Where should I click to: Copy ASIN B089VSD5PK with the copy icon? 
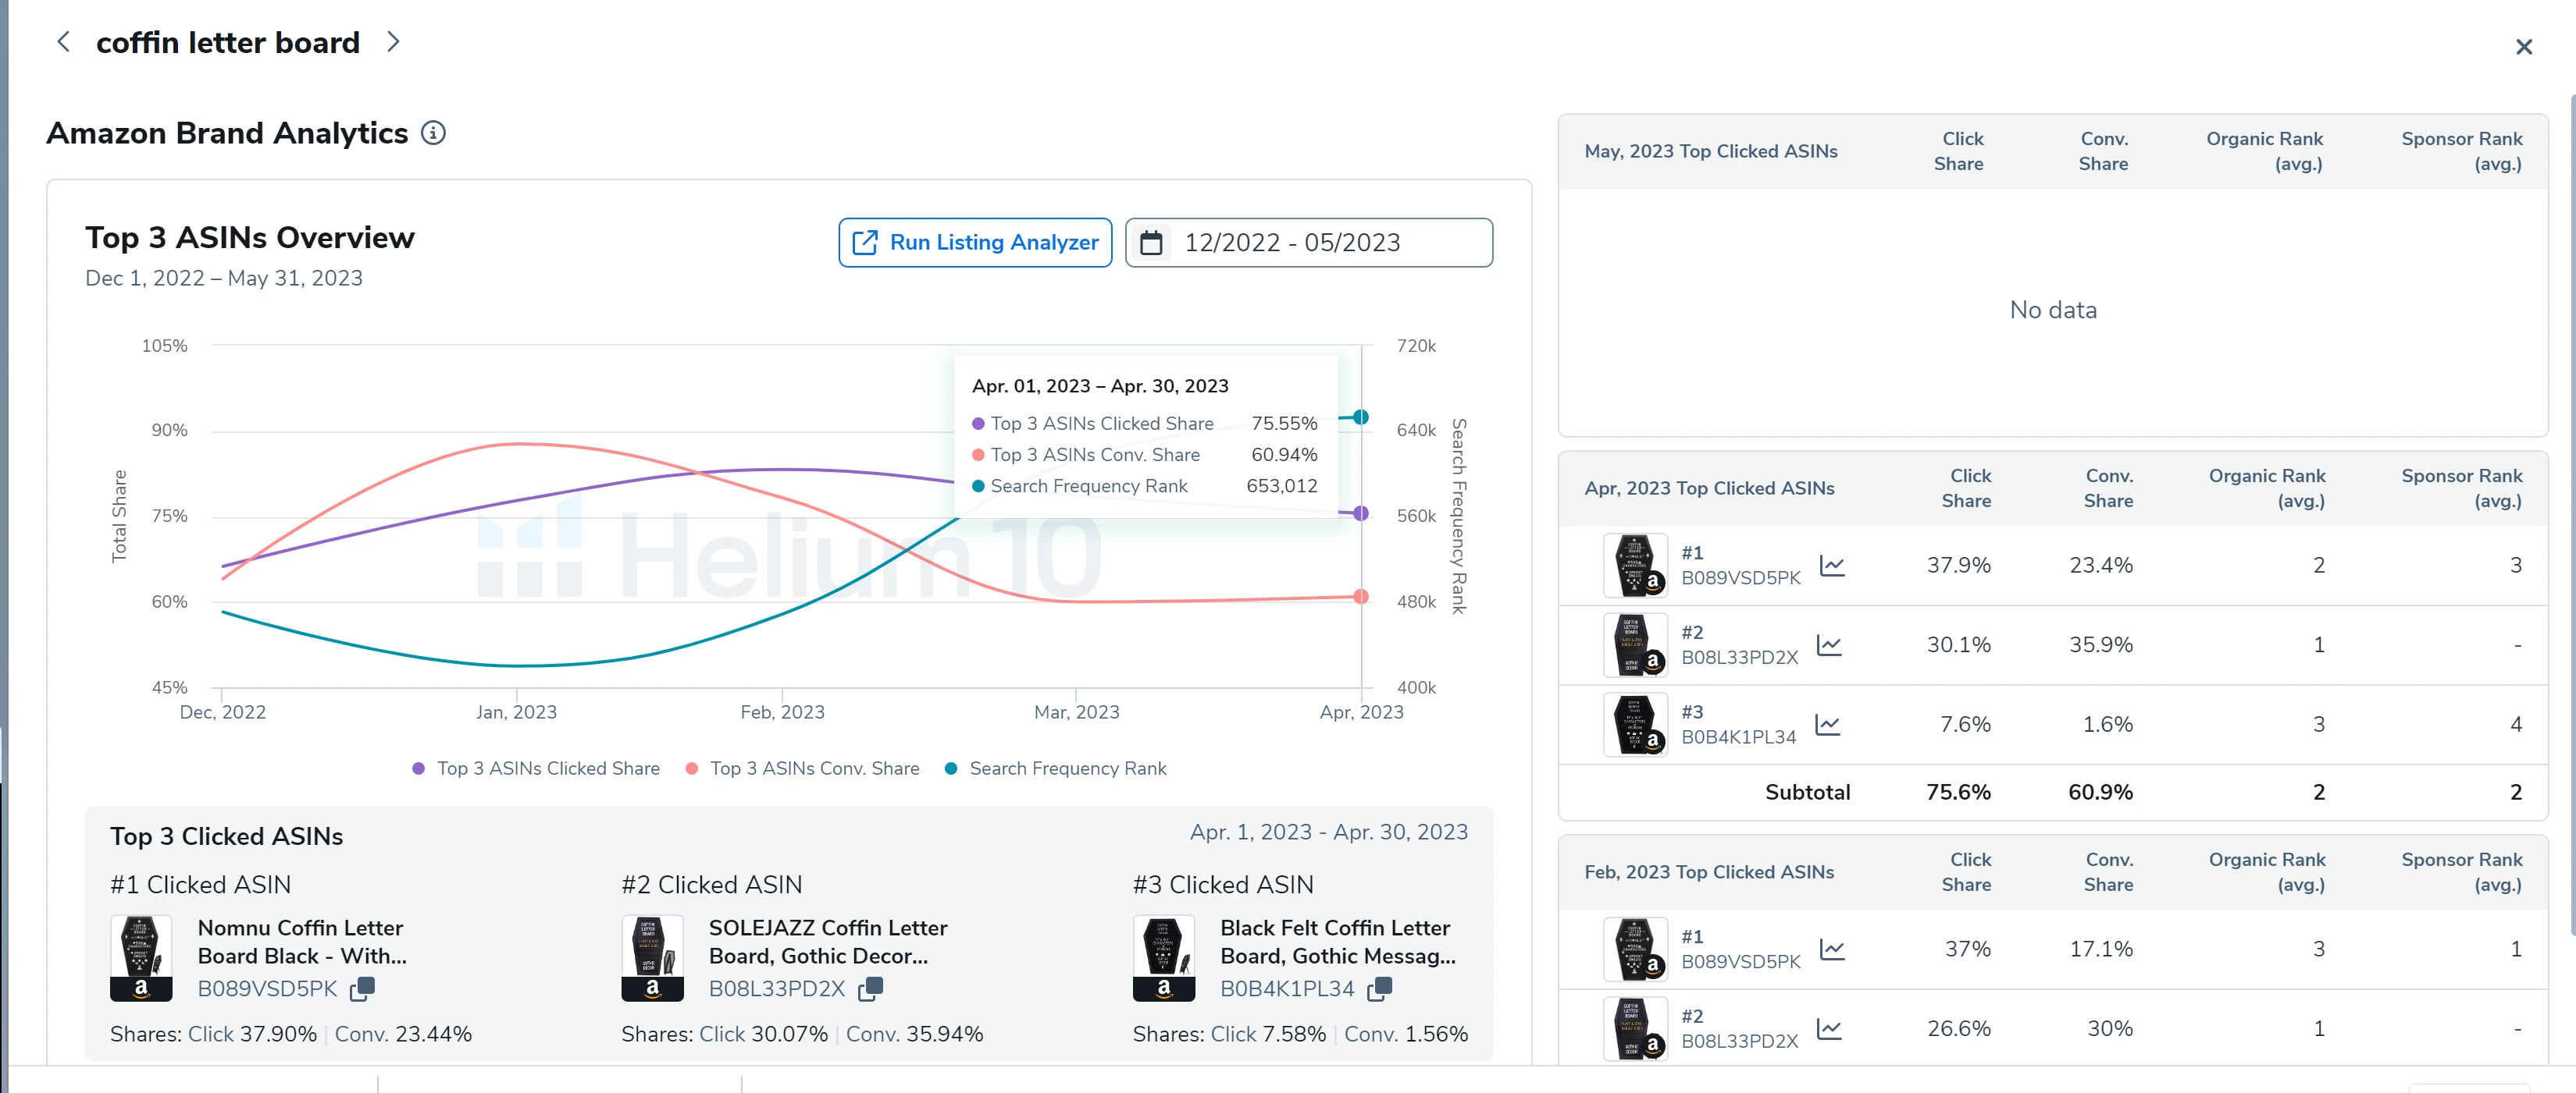pos(363,988)
